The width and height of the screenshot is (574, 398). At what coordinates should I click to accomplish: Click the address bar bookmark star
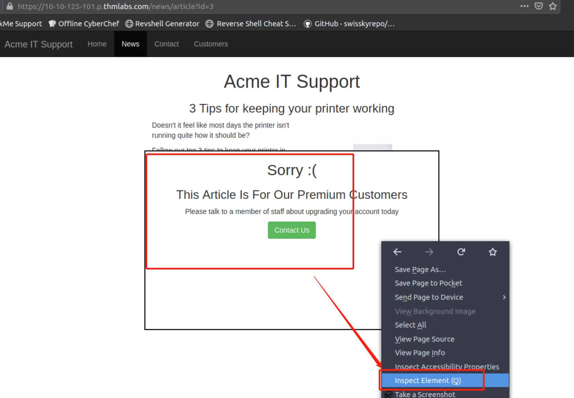point(553,6)
